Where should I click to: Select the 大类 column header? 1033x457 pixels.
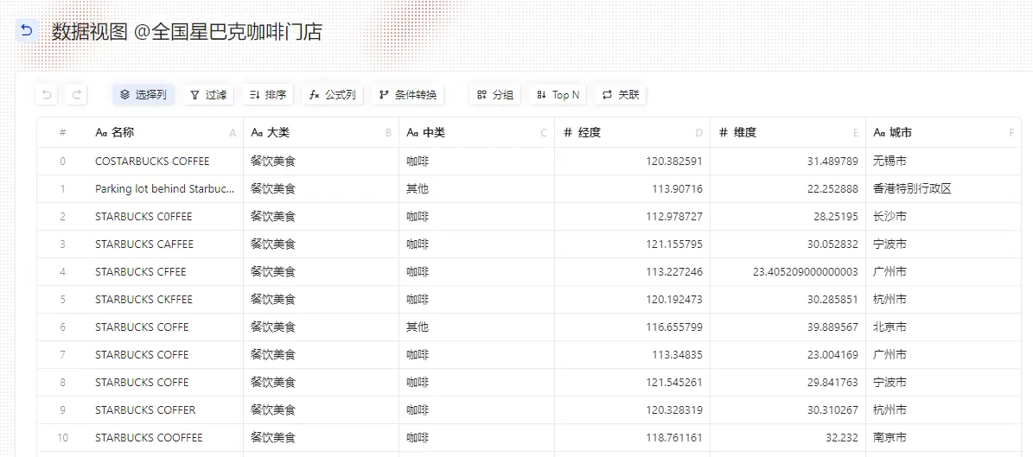(x=321, y=132)
